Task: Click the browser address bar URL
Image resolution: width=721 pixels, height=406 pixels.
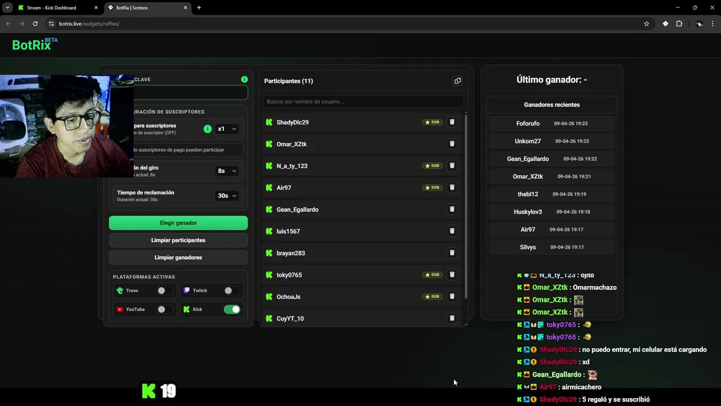Action: click(89, 24)
